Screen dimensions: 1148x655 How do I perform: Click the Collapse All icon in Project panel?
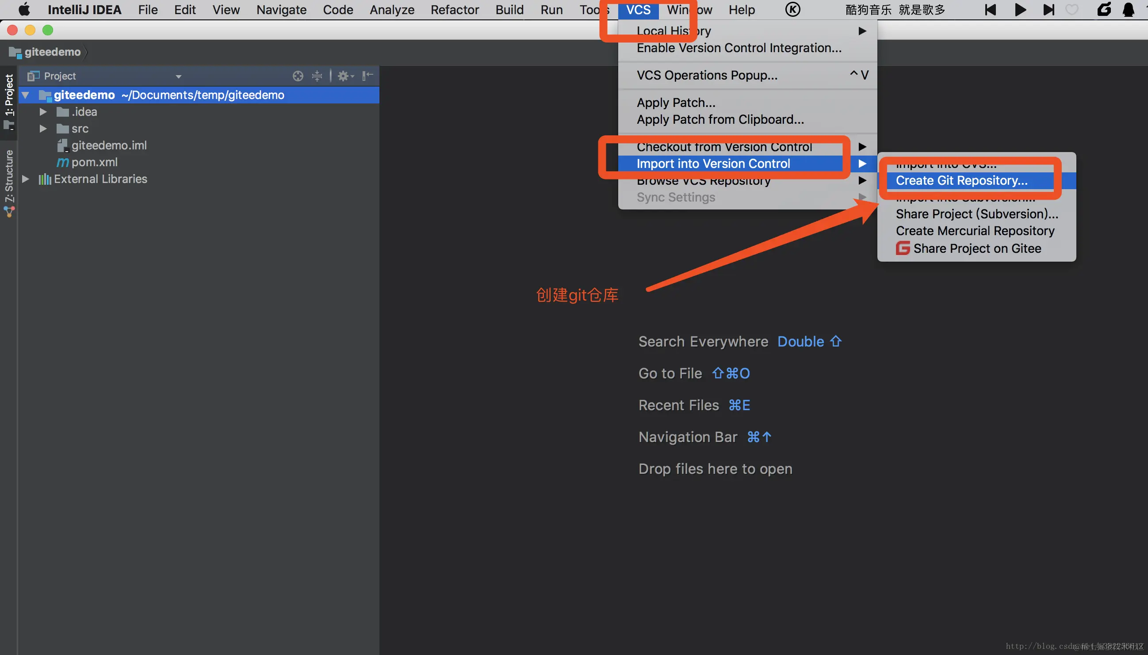pyautogui.click(x=317, y=76)
